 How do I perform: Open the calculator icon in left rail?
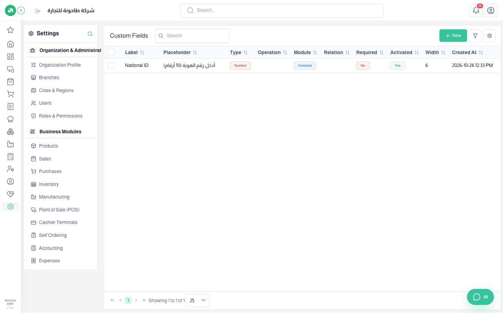[x=10, y=157]
